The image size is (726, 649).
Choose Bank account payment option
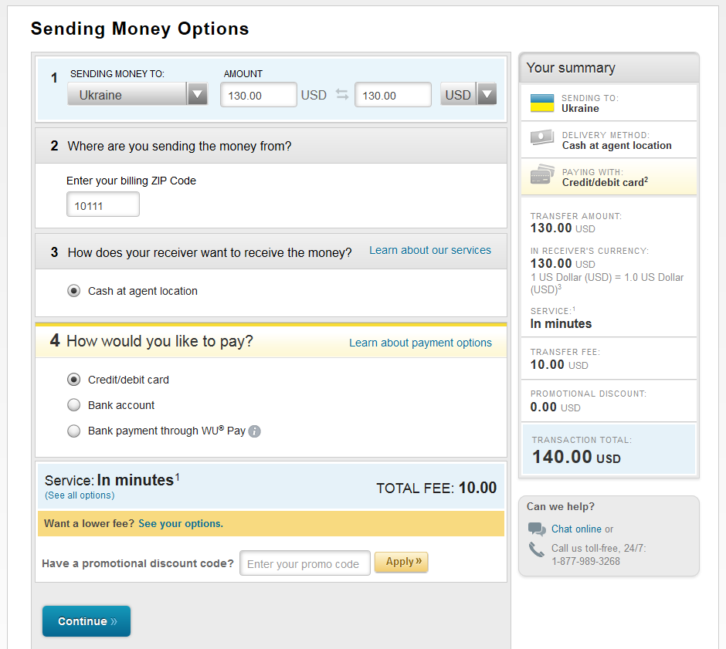click(x=73, y=405)
